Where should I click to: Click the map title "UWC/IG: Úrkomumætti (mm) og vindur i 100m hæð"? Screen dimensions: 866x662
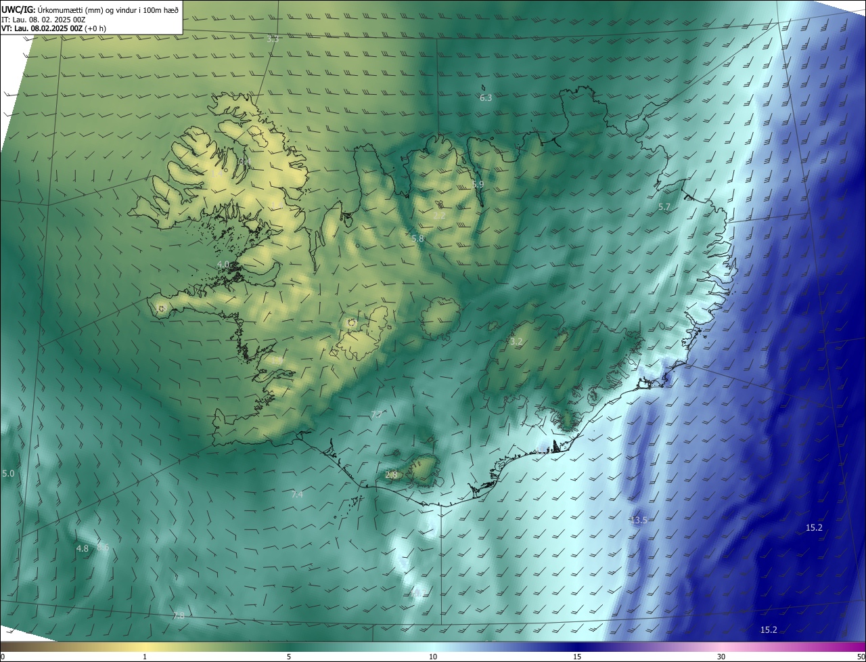click(x=90, y=9)
